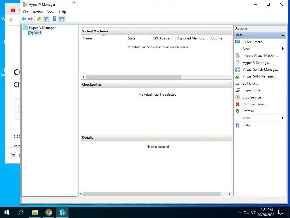The height and width of the screenshot is (218, 290).
Task: Click the VM5 server icon in tree
Action: [31, 33]
